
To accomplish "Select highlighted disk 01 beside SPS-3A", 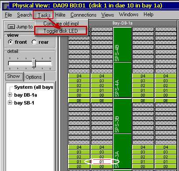I will (x=102, y=161).
